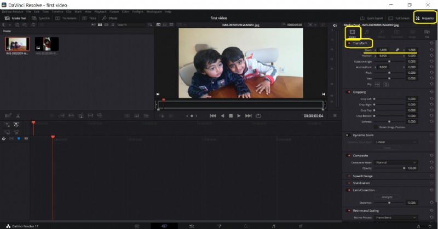
Task: Click the scissors split clip icon
Action: click(x=18, y=115)
